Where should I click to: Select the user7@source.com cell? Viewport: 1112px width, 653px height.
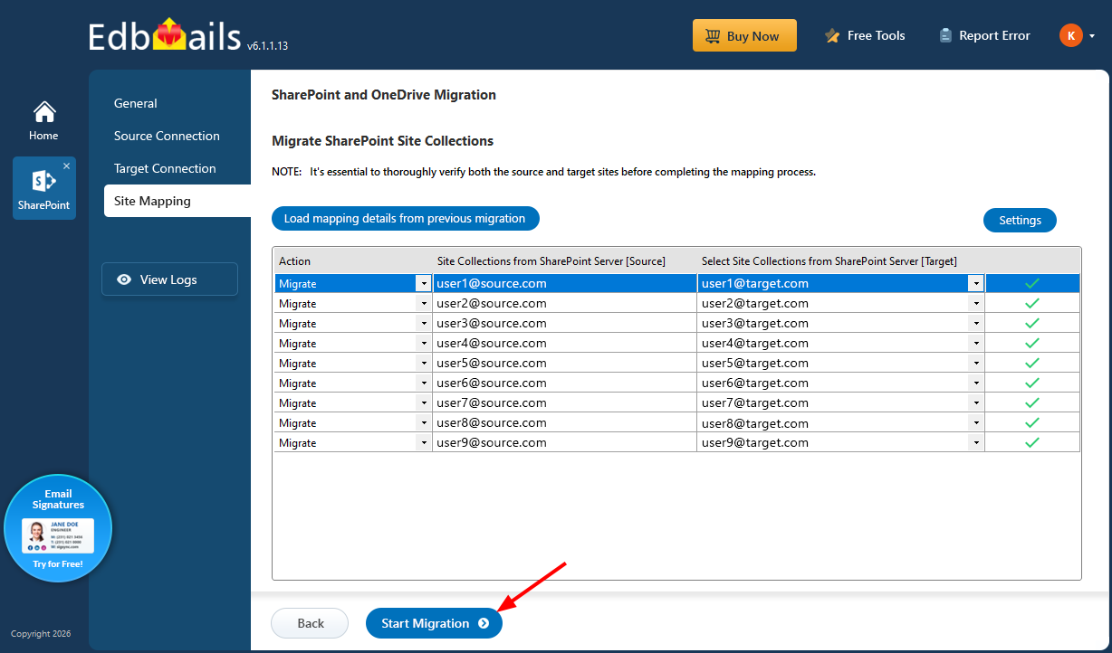[565, 402]
